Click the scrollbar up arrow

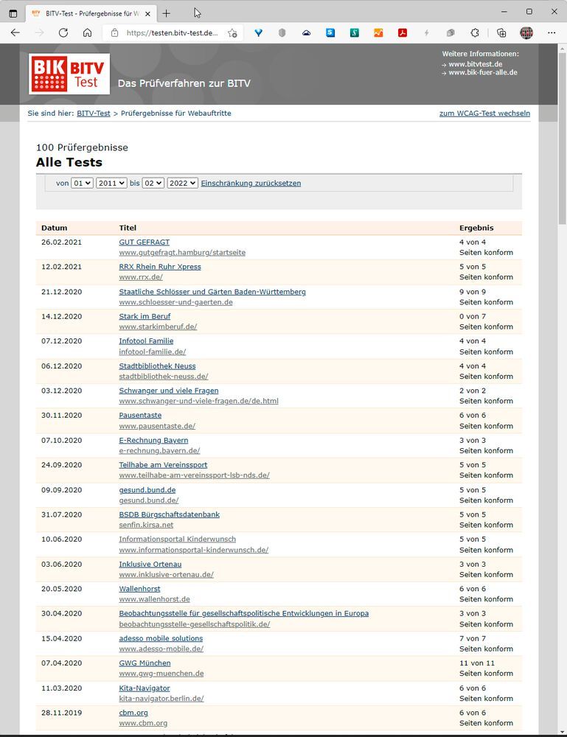[562, 49]
